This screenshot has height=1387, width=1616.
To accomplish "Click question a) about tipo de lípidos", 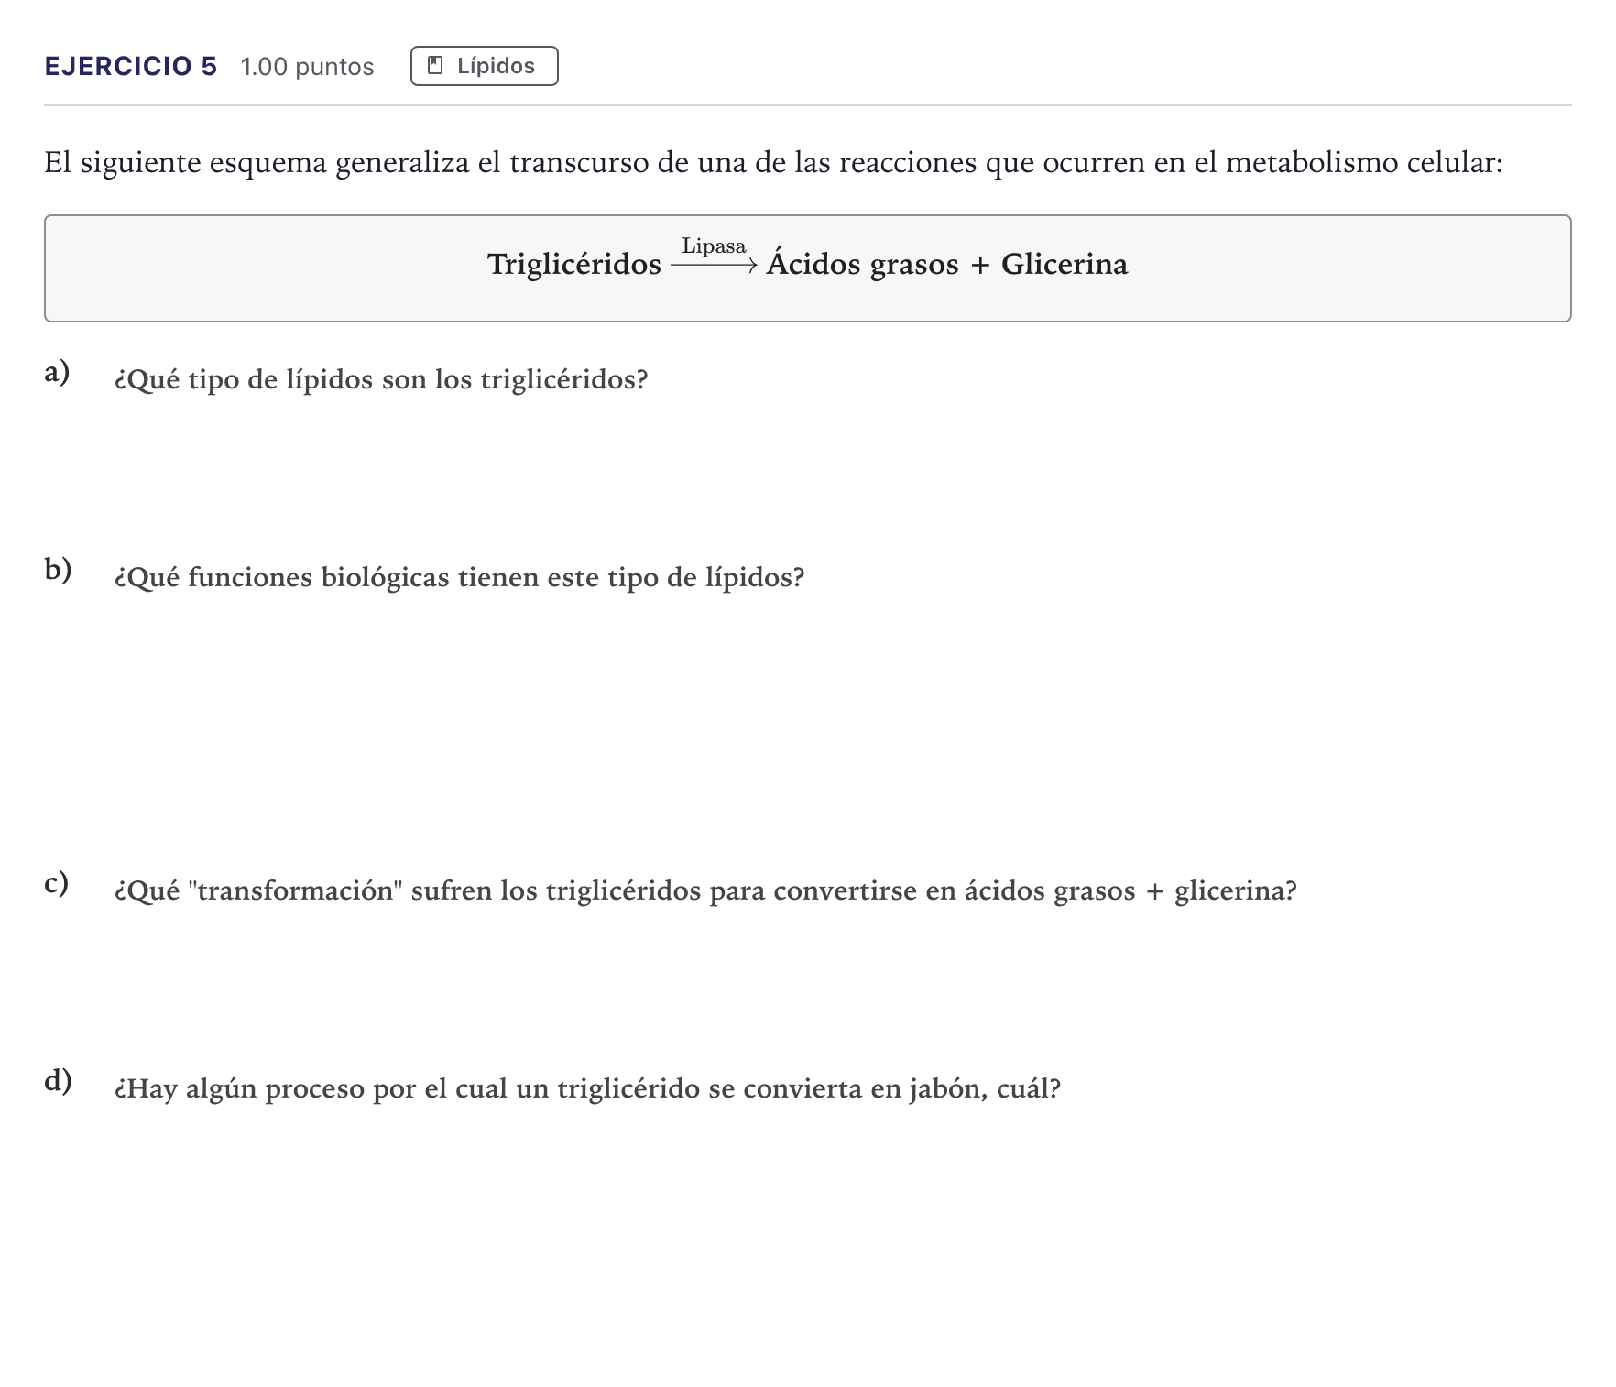I will coord(381,379).
